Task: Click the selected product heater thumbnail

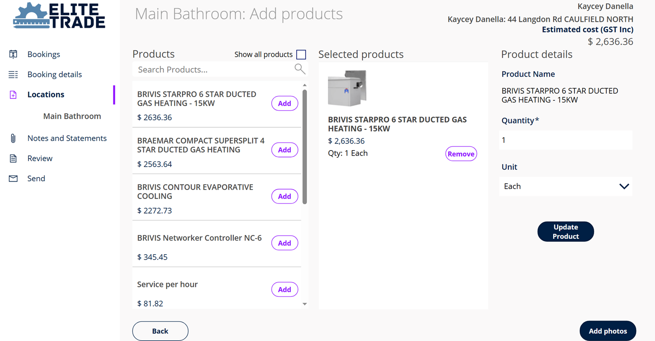Action: [x=347, y=88]
